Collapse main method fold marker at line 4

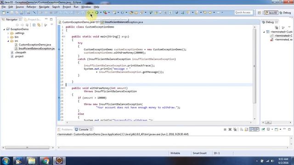(64, 37)
